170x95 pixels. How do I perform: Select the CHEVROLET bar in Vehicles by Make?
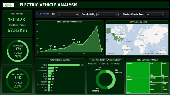pos(51,70)
